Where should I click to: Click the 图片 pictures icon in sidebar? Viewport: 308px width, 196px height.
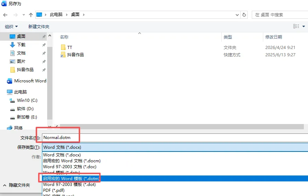[x=12, y=62]
